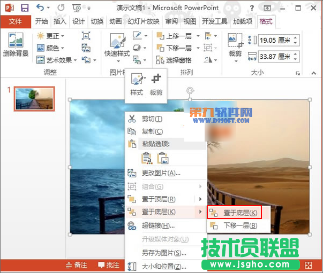Collapse the ribbon
The width and height of the screenshot is (323, 273).
314,73
